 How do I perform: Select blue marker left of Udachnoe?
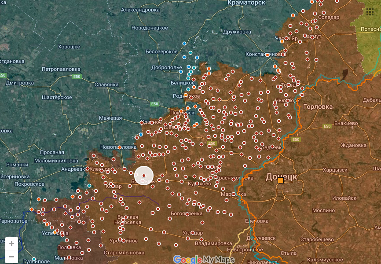[x=141, y=135]
